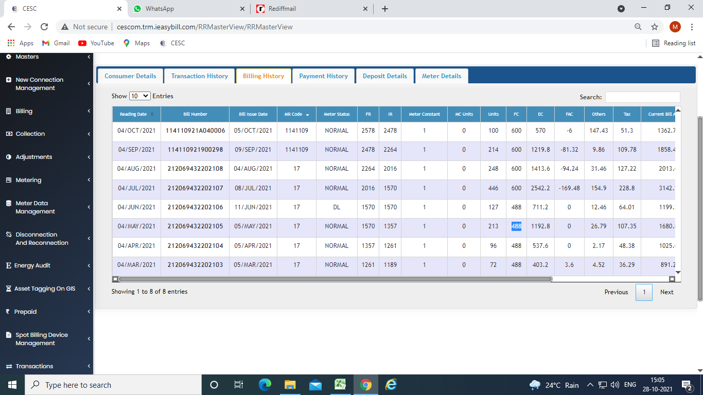Click the Masters gear icon in sidebar

(x=8, y=57)
